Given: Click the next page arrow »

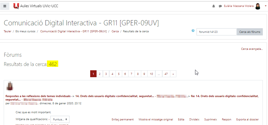Looking at the screenshot, I should coord(173,74).
